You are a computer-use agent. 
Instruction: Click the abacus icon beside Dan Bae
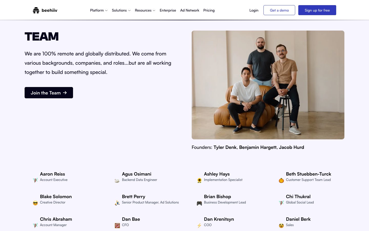pos(117,226)
